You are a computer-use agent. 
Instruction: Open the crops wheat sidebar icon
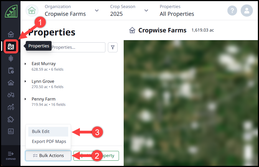(11, 58)
